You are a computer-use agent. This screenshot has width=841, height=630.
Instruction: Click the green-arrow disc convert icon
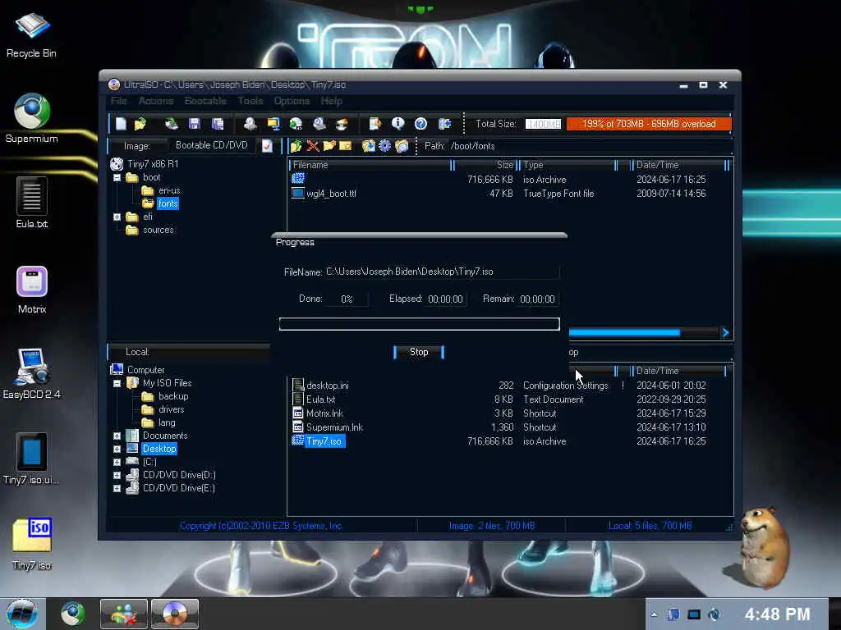(x=296, y=124)
